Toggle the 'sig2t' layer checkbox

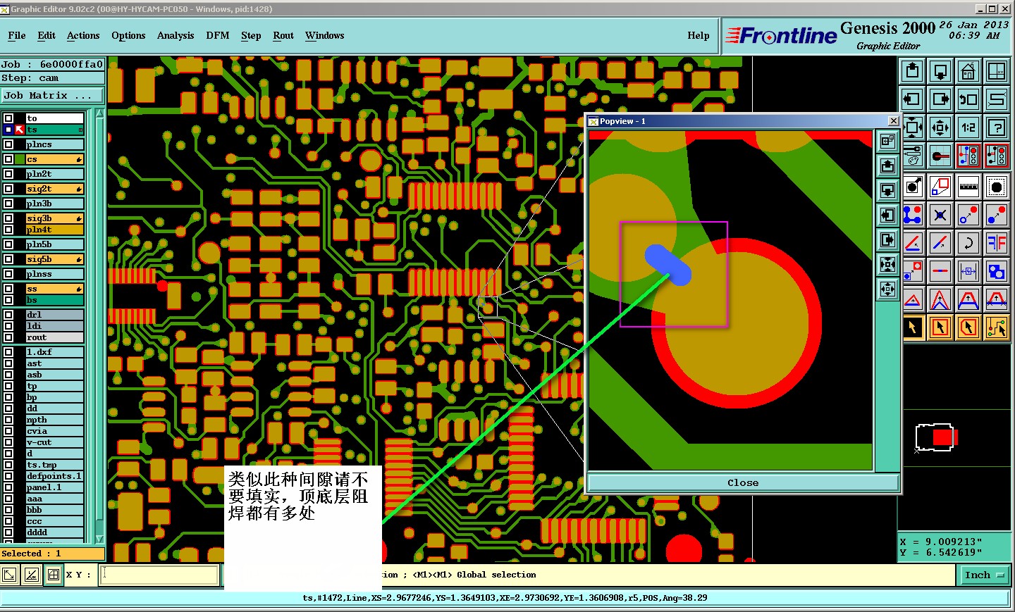[x=8, y=189]
